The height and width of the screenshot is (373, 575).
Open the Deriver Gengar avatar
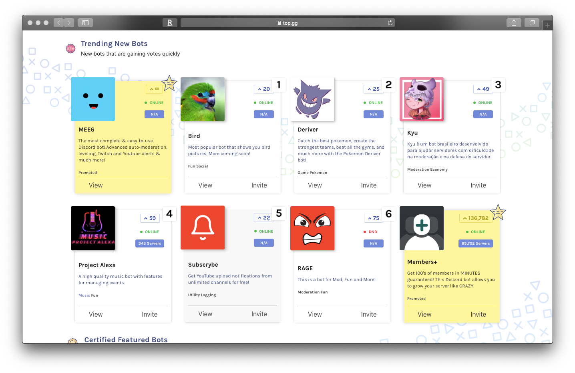pyautogui.click(x=312, y=99)
